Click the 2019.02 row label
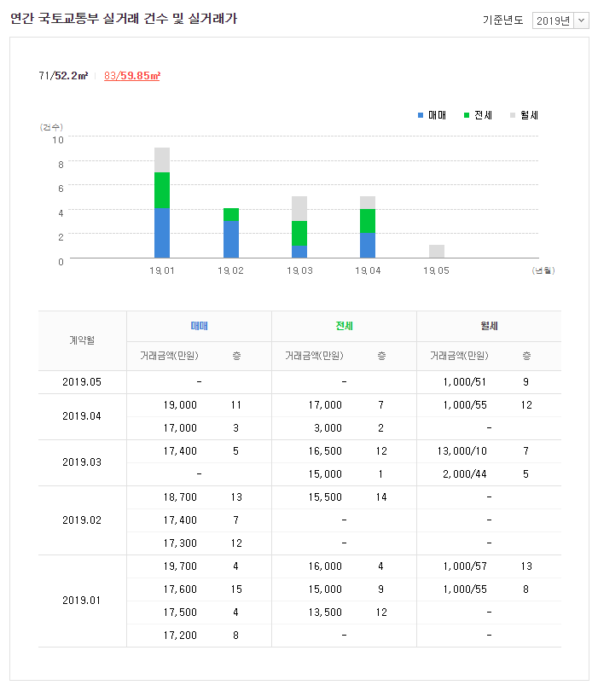This screenshot has height=691, width=598. click(x=82, y=520)
